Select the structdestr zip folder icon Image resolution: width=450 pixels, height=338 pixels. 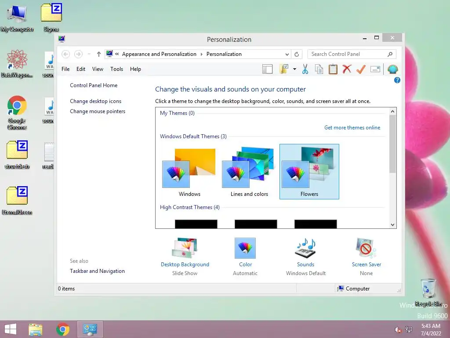[17, 154]
